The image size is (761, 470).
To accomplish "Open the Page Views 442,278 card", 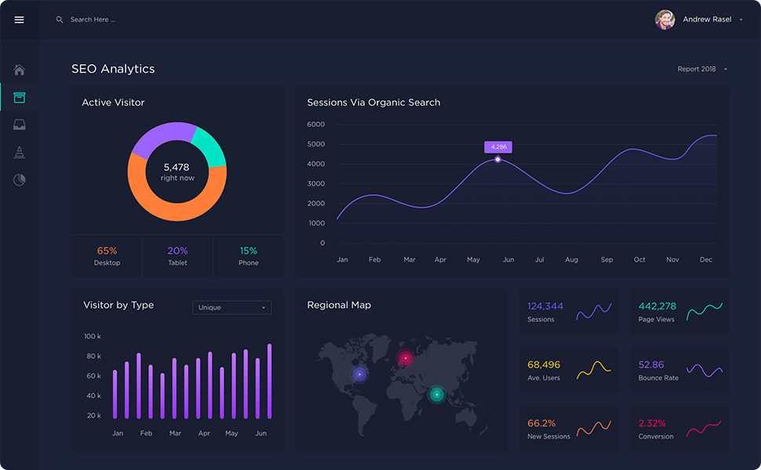I will pyautogui.click(x=679, y=312).
